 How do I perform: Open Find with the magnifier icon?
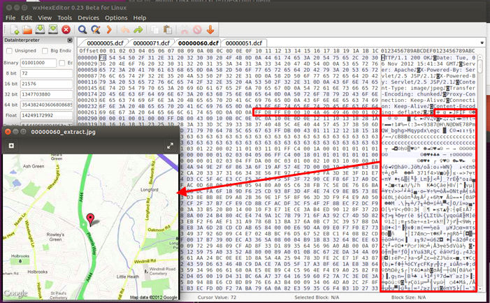[82, 30]
